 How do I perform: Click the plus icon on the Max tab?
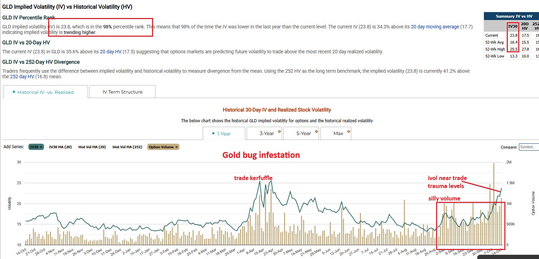click(x=348, y=131)
